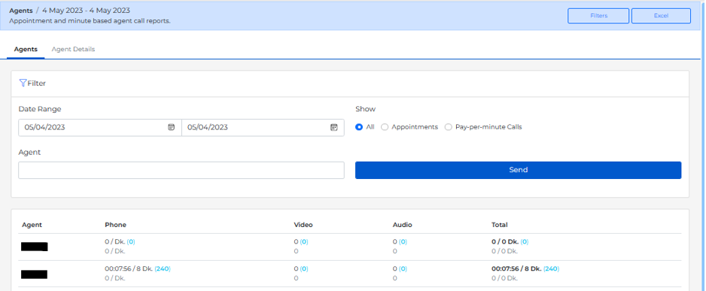Open start date calendar picker icon
706x291 pixels.
[x=171, y=127]
